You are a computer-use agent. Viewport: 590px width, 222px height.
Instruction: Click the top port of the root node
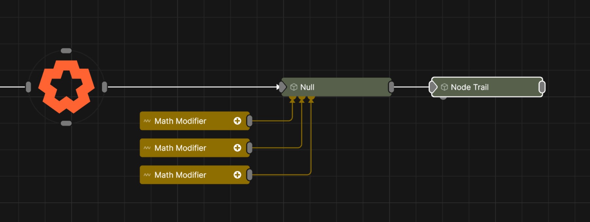click(x=66, y=51)
